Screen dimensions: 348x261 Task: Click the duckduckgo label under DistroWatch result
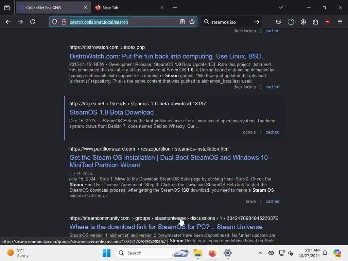click(x=245, y=87)
